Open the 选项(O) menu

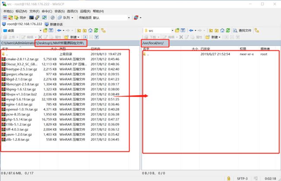tap(72, 11)
